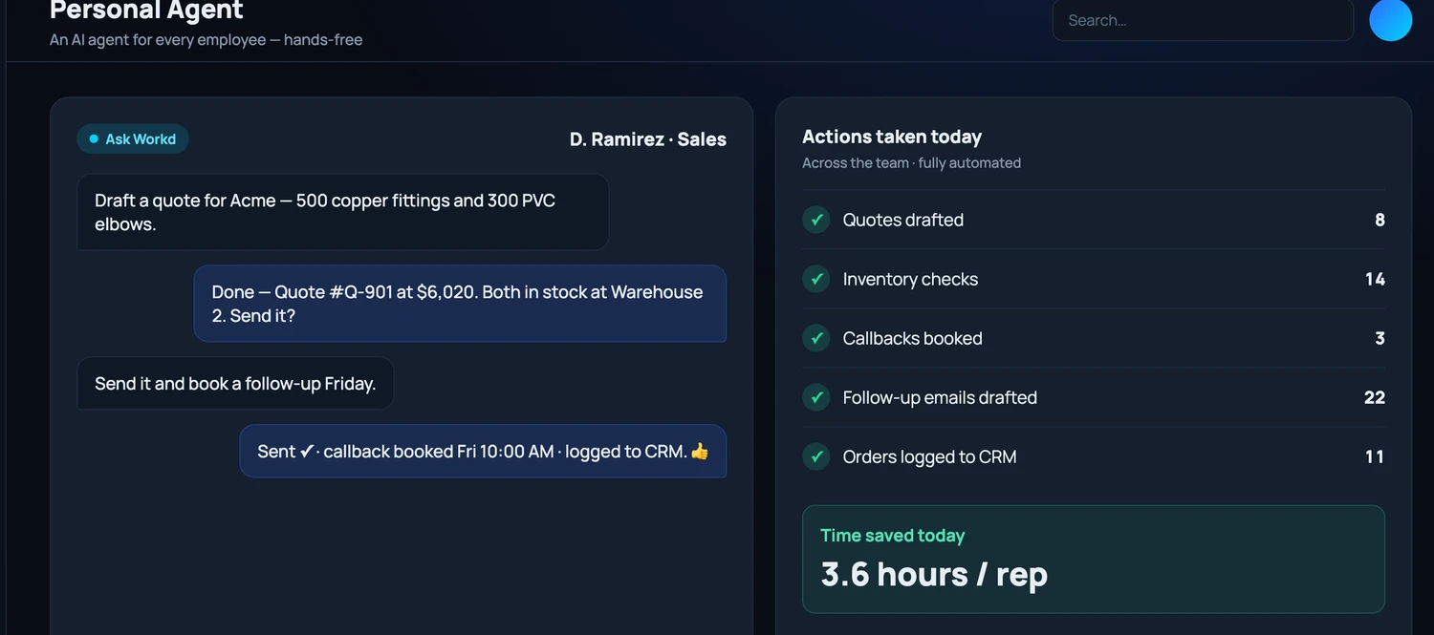The width and height of the screenshot is (1434, 635).
Task: Click the 'Follow-up emails drafted' label
Action: tap(940, 397)
